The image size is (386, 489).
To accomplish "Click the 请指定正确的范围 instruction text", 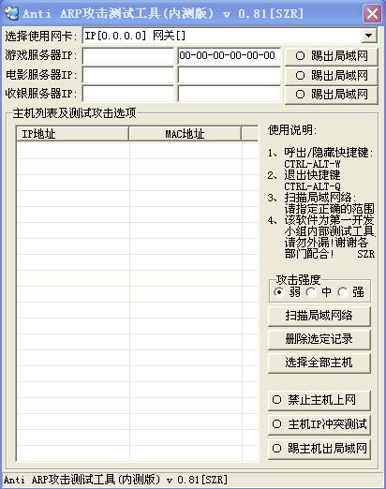I will pyautogui.click(x=329, y=209).
